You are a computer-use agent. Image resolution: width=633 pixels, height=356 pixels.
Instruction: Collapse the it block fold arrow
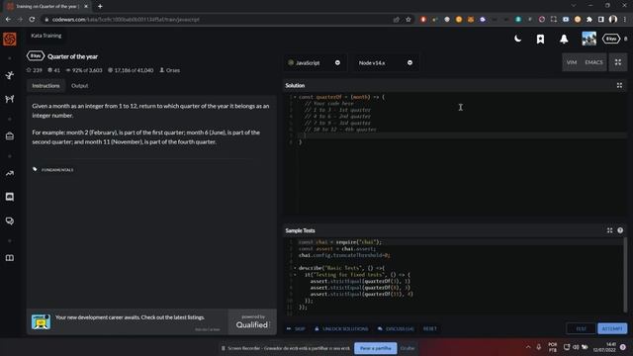coord(295,275)
